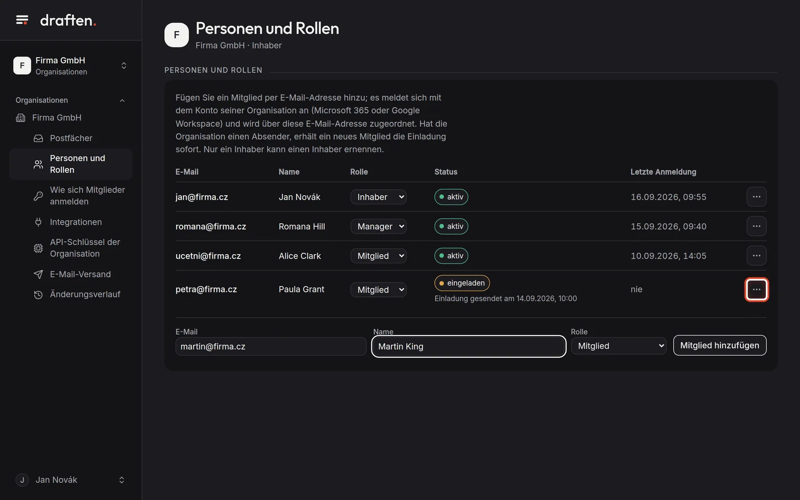
Task: Click the history clock icon for Änderungsverlauf
Action: click(x=38, y=295)
